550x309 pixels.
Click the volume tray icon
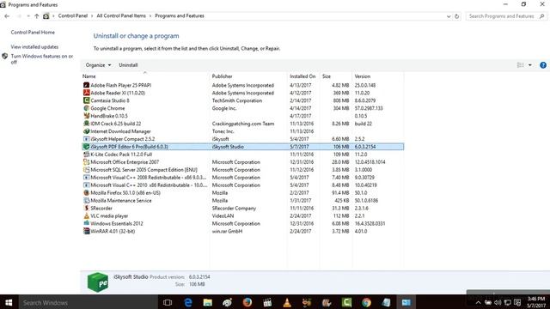[498, 303]
